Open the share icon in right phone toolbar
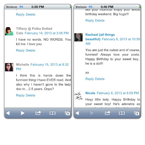The height and width of the screenshot is (145, 145). click(108, 113)
